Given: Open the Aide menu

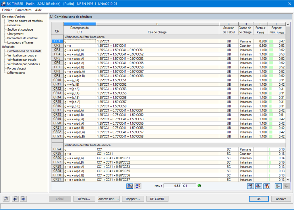Looking at the screenshot, I should coord(38,10).
